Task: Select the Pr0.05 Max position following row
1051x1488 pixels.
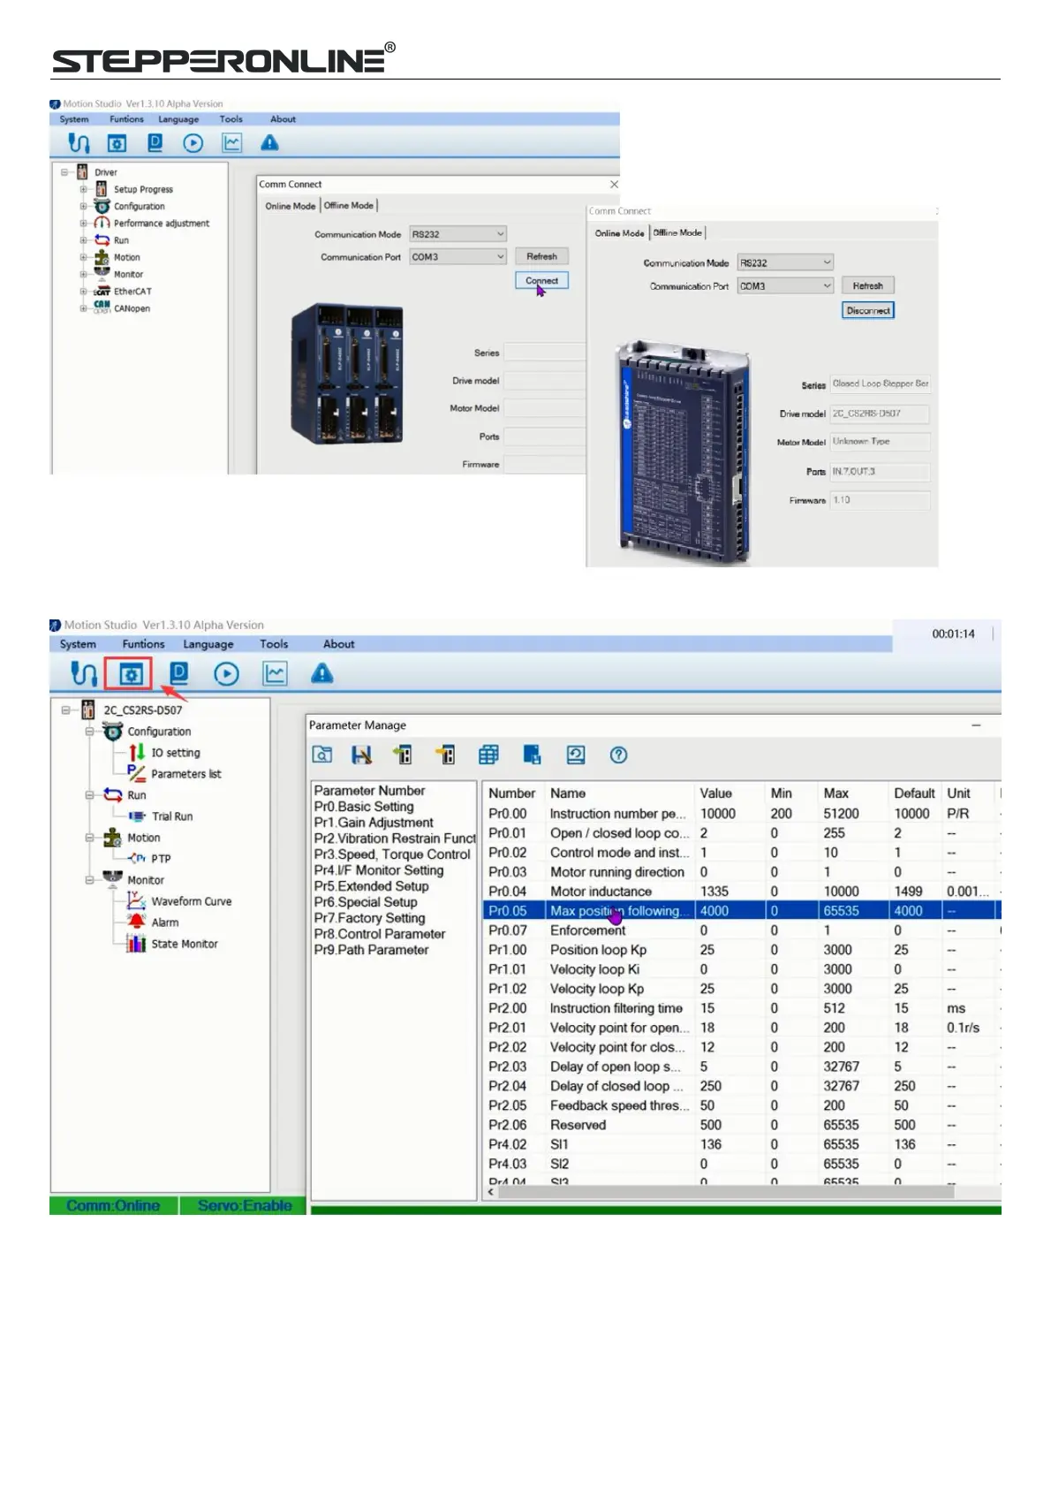Action: point(742,911)
